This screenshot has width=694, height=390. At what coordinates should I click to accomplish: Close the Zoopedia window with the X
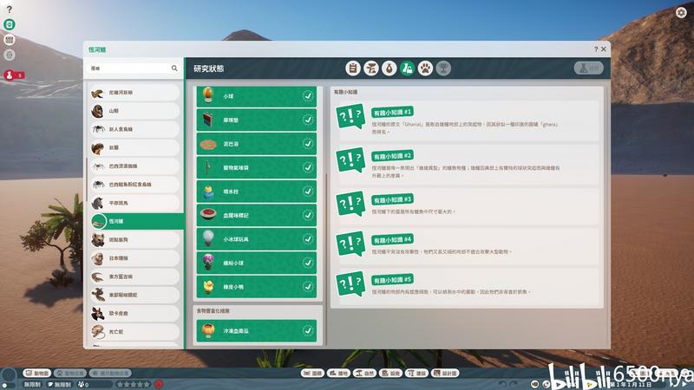[603, 49]
